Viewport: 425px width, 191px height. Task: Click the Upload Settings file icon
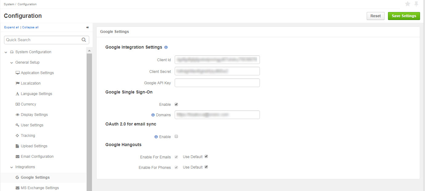pos(18,146)
